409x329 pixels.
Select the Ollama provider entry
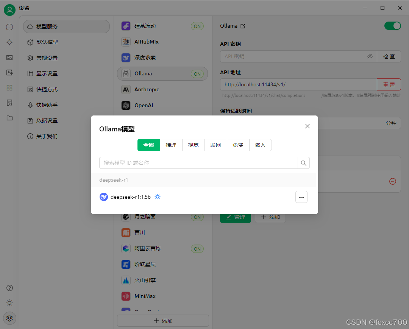click(x=162, y=74)
